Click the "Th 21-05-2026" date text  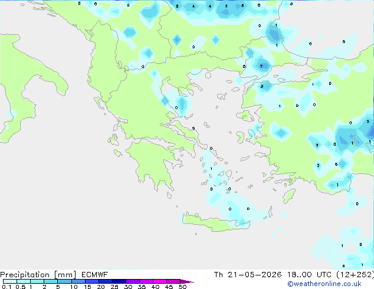point(248,275)
